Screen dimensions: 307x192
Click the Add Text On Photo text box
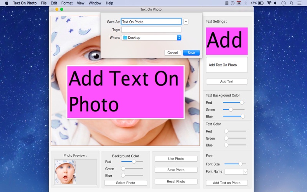pos(227,65)
